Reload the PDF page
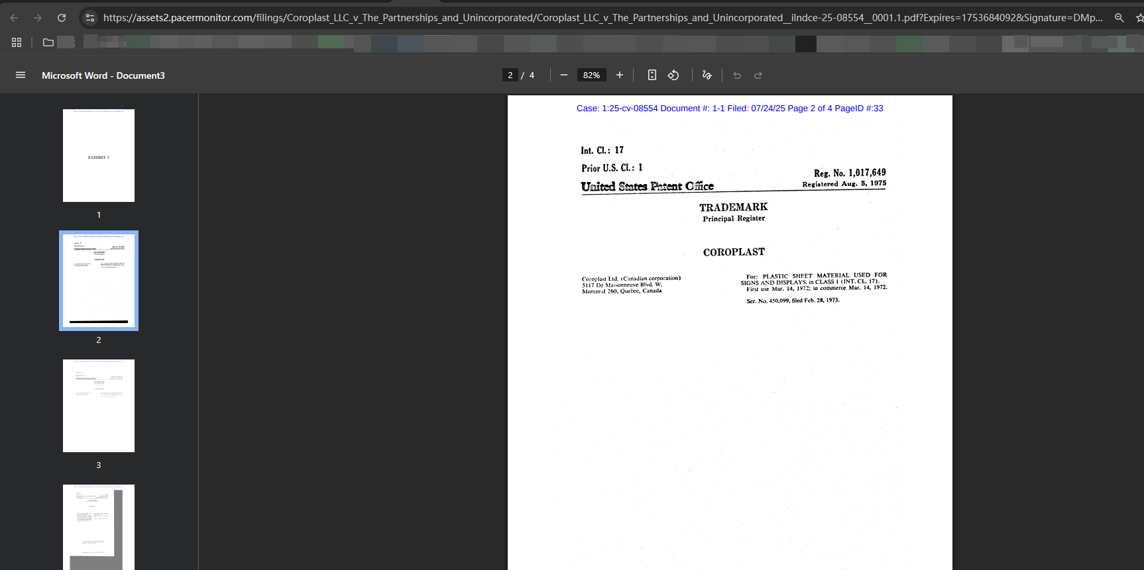The width and height of the screenshot is (1144, 570). coord(62,18)
